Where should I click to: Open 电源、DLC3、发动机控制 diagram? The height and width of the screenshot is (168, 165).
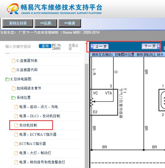(x=40, y=116)
